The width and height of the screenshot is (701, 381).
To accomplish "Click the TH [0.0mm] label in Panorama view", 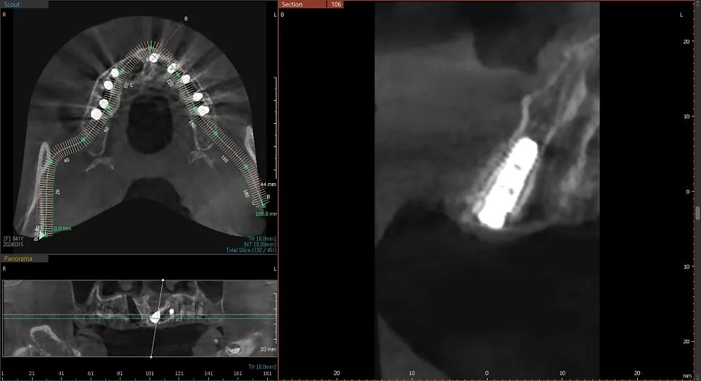I will [263, 367].
